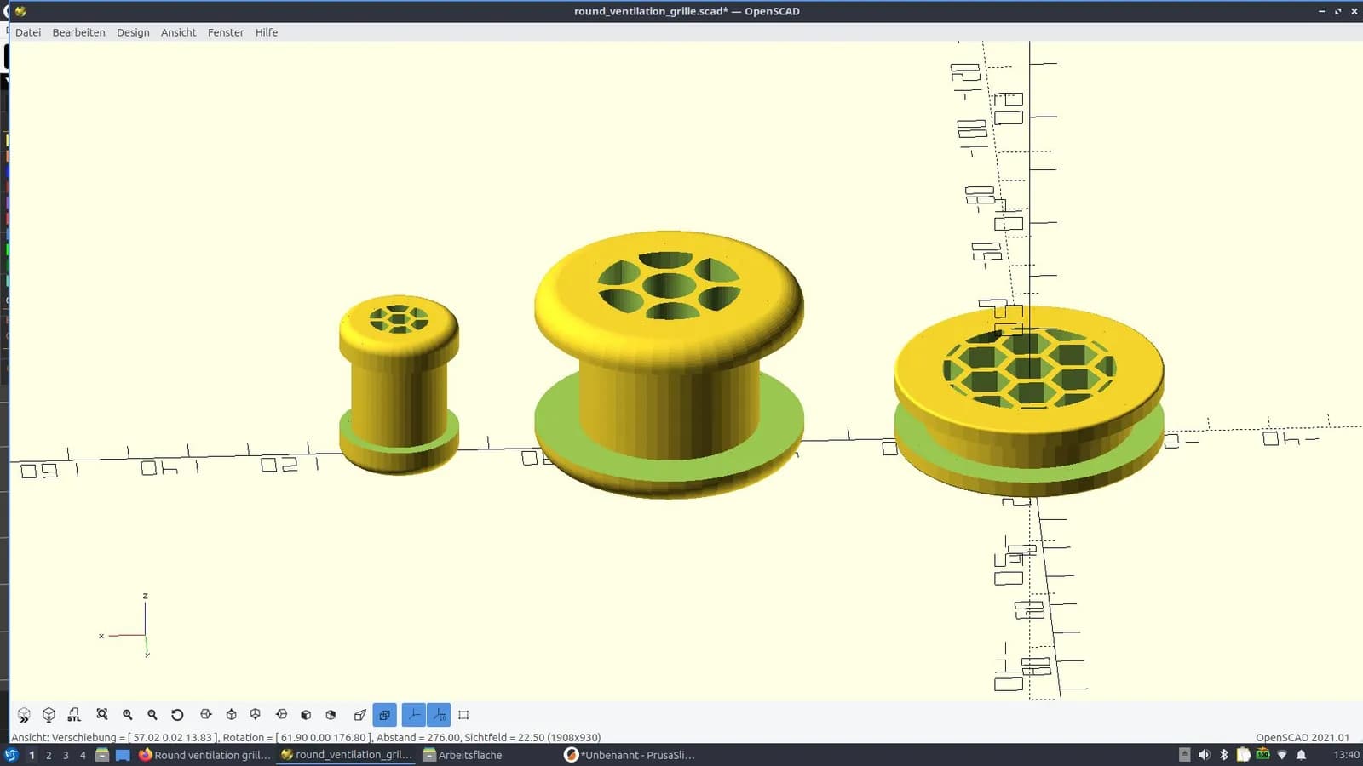Click the flat hexagon-pattern grille model on the right

click(1029, 400)
